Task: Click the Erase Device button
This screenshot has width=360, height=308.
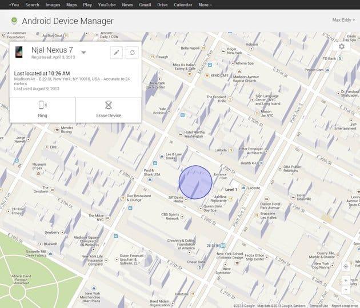Action: click(x=109, y=110)
